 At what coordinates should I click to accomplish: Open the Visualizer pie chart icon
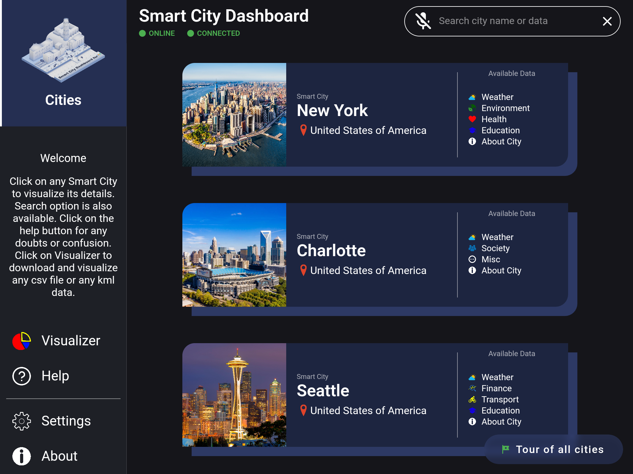22,341
